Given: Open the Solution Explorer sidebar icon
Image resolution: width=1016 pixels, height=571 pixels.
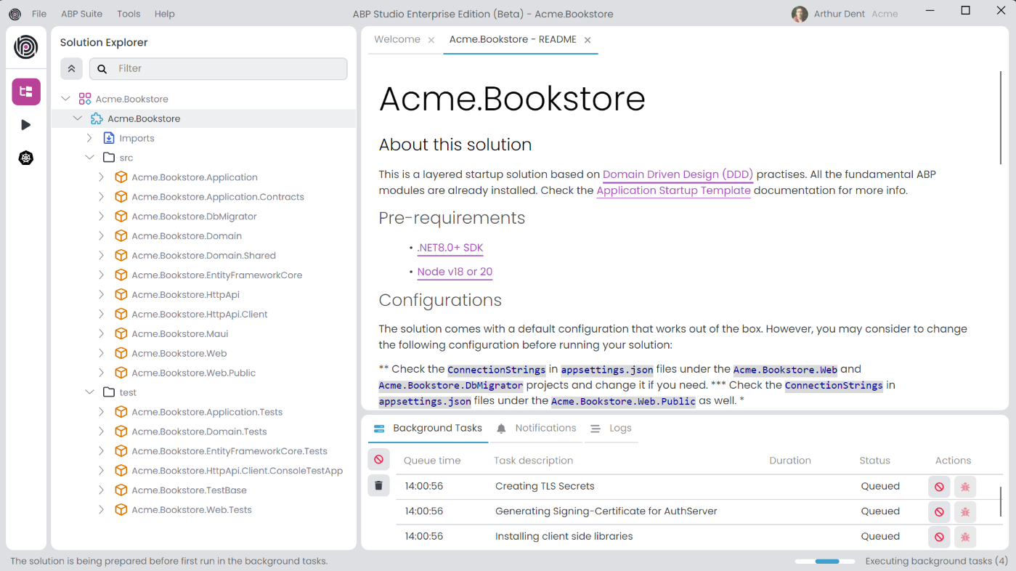Looking at the screenshot, I should coord(26,92).
